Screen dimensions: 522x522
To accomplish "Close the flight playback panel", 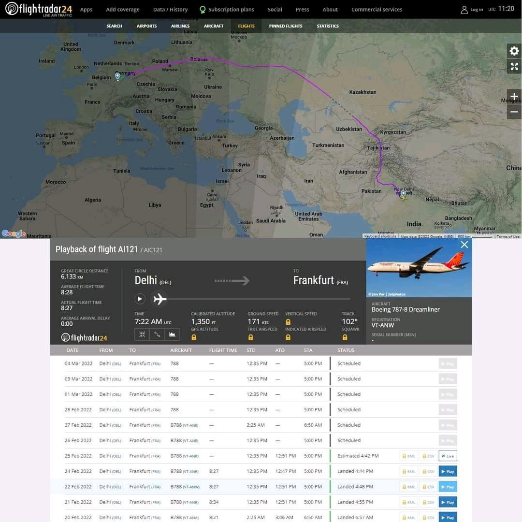I will (x=464, y=245).
